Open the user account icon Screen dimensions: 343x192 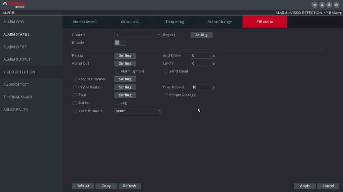point(322,5)
